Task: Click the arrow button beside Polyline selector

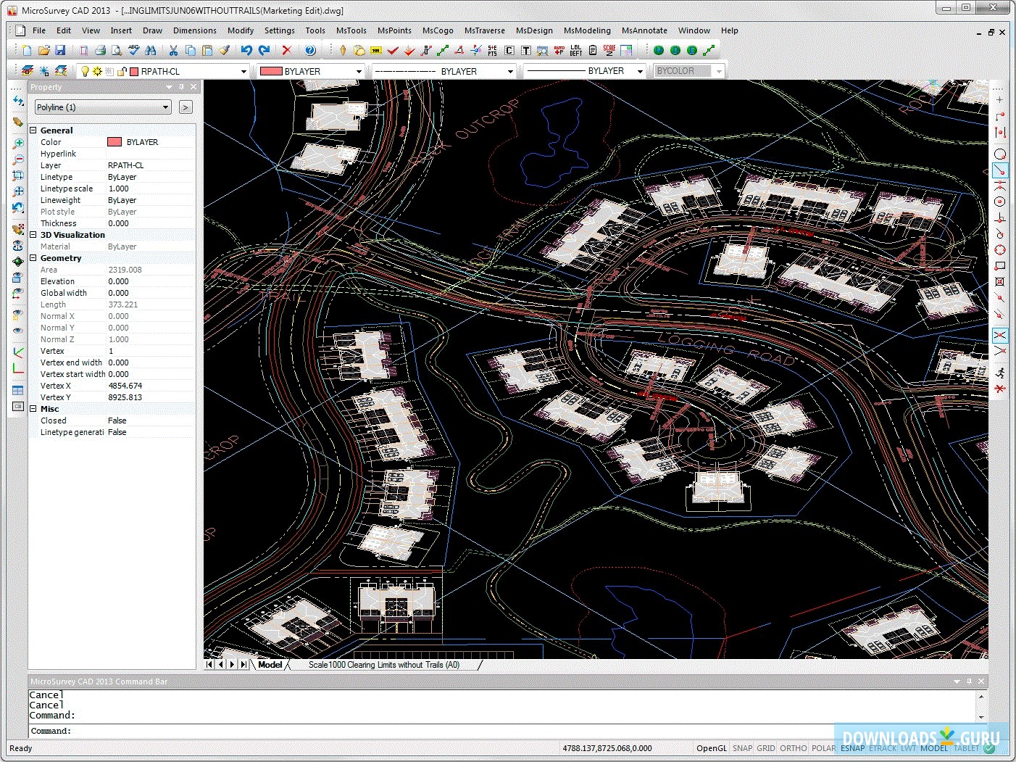Action: point(186,107)
